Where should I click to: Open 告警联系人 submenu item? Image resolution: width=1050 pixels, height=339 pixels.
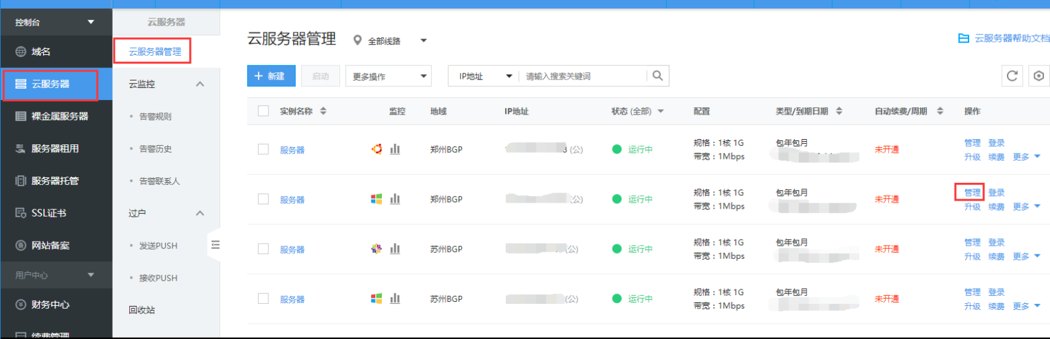(x=159, y=181)
